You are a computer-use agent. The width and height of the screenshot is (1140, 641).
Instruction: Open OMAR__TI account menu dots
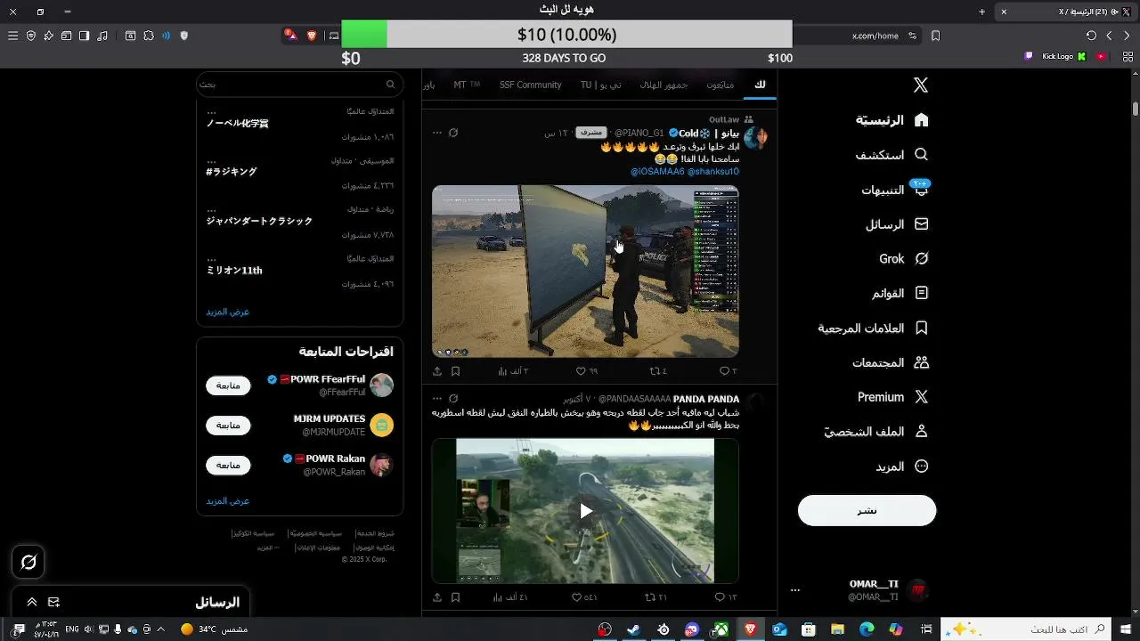point(795,590)
